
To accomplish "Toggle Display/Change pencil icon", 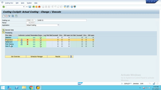I will 9,16.
